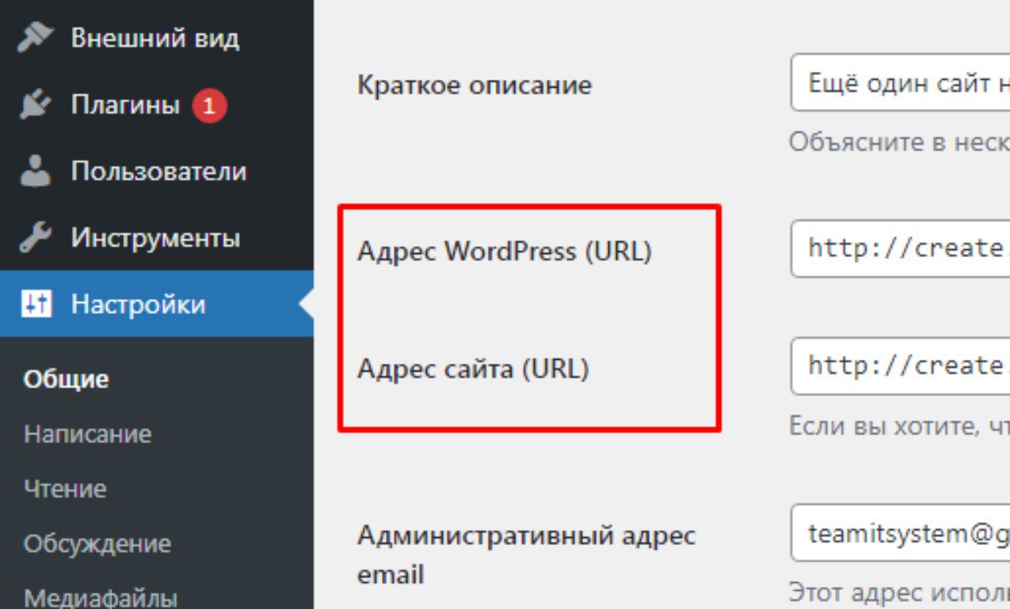Click the Plugins plug icon
The height and width of the screenshot is (609, 1010).
click(x=36, y=105)
